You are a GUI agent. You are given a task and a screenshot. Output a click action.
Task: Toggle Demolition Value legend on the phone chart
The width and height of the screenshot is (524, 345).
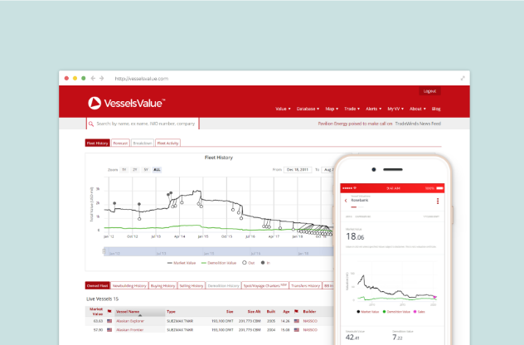click(x=396, y=312)
